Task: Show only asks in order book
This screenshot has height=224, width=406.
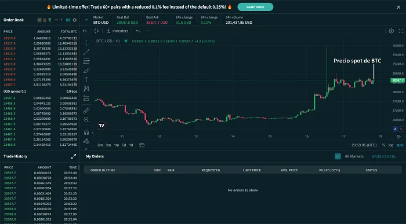Action: tap(45, 20)
